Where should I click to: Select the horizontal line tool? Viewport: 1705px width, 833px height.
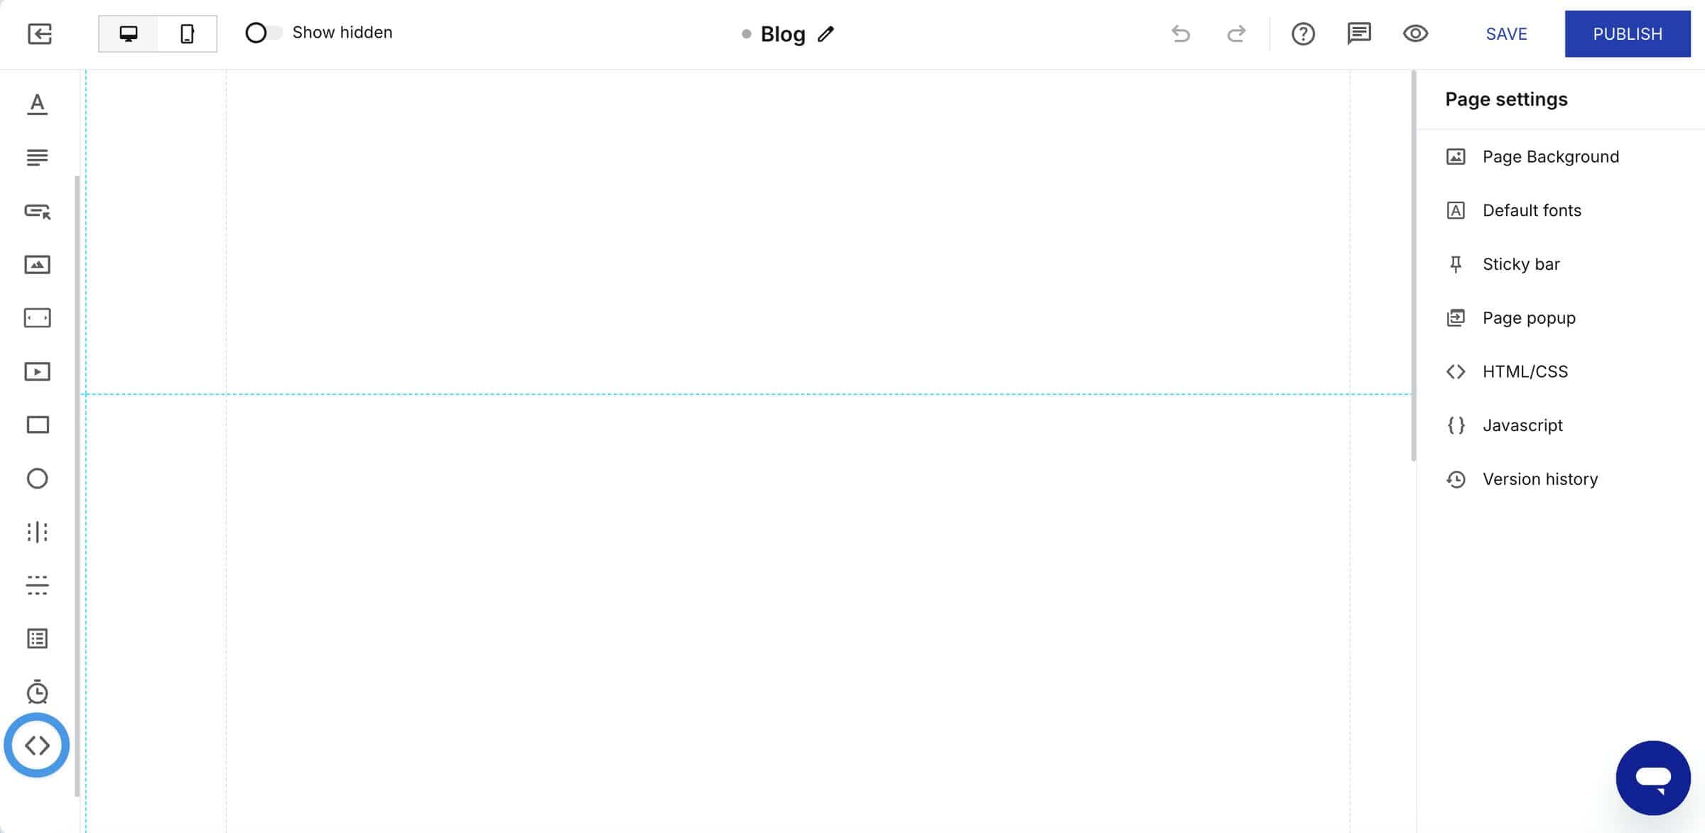click(38, 585)
